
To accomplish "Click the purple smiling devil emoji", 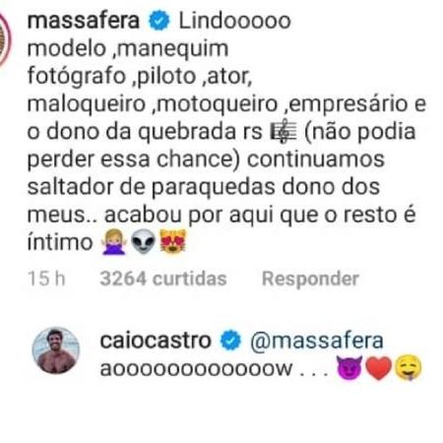I will (x=349, y=368).
